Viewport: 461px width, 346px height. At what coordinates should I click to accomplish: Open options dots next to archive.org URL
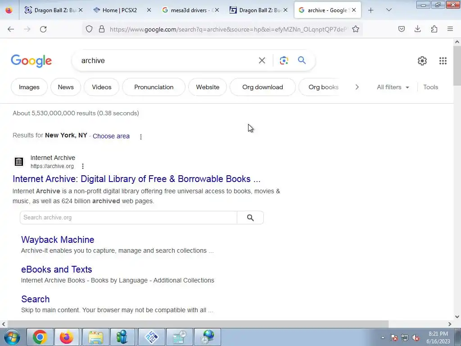83,166
